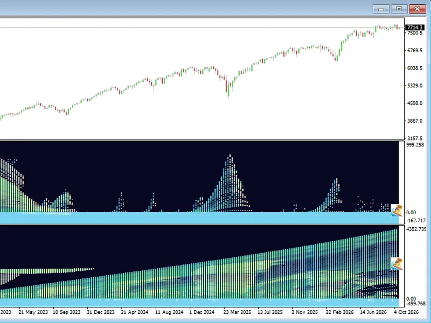Click the 10 Sep 2023 date label
This screenshot has height=323, width=431.
tap(66, 312)
